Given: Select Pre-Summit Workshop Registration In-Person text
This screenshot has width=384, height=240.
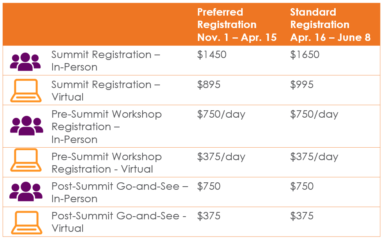Looking at the screenshot, I should point(107,127).
